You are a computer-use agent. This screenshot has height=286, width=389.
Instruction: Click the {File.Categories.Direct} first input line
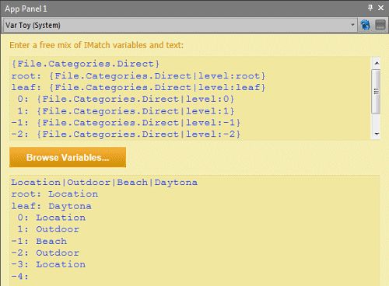point(86,64)
